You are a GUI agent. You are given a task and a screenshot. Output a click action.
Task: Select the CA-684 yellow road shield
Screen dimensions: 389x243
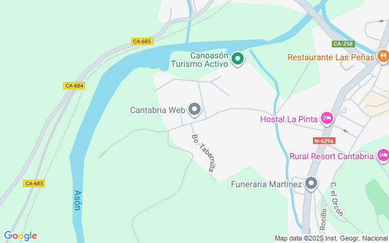(74, 86)
